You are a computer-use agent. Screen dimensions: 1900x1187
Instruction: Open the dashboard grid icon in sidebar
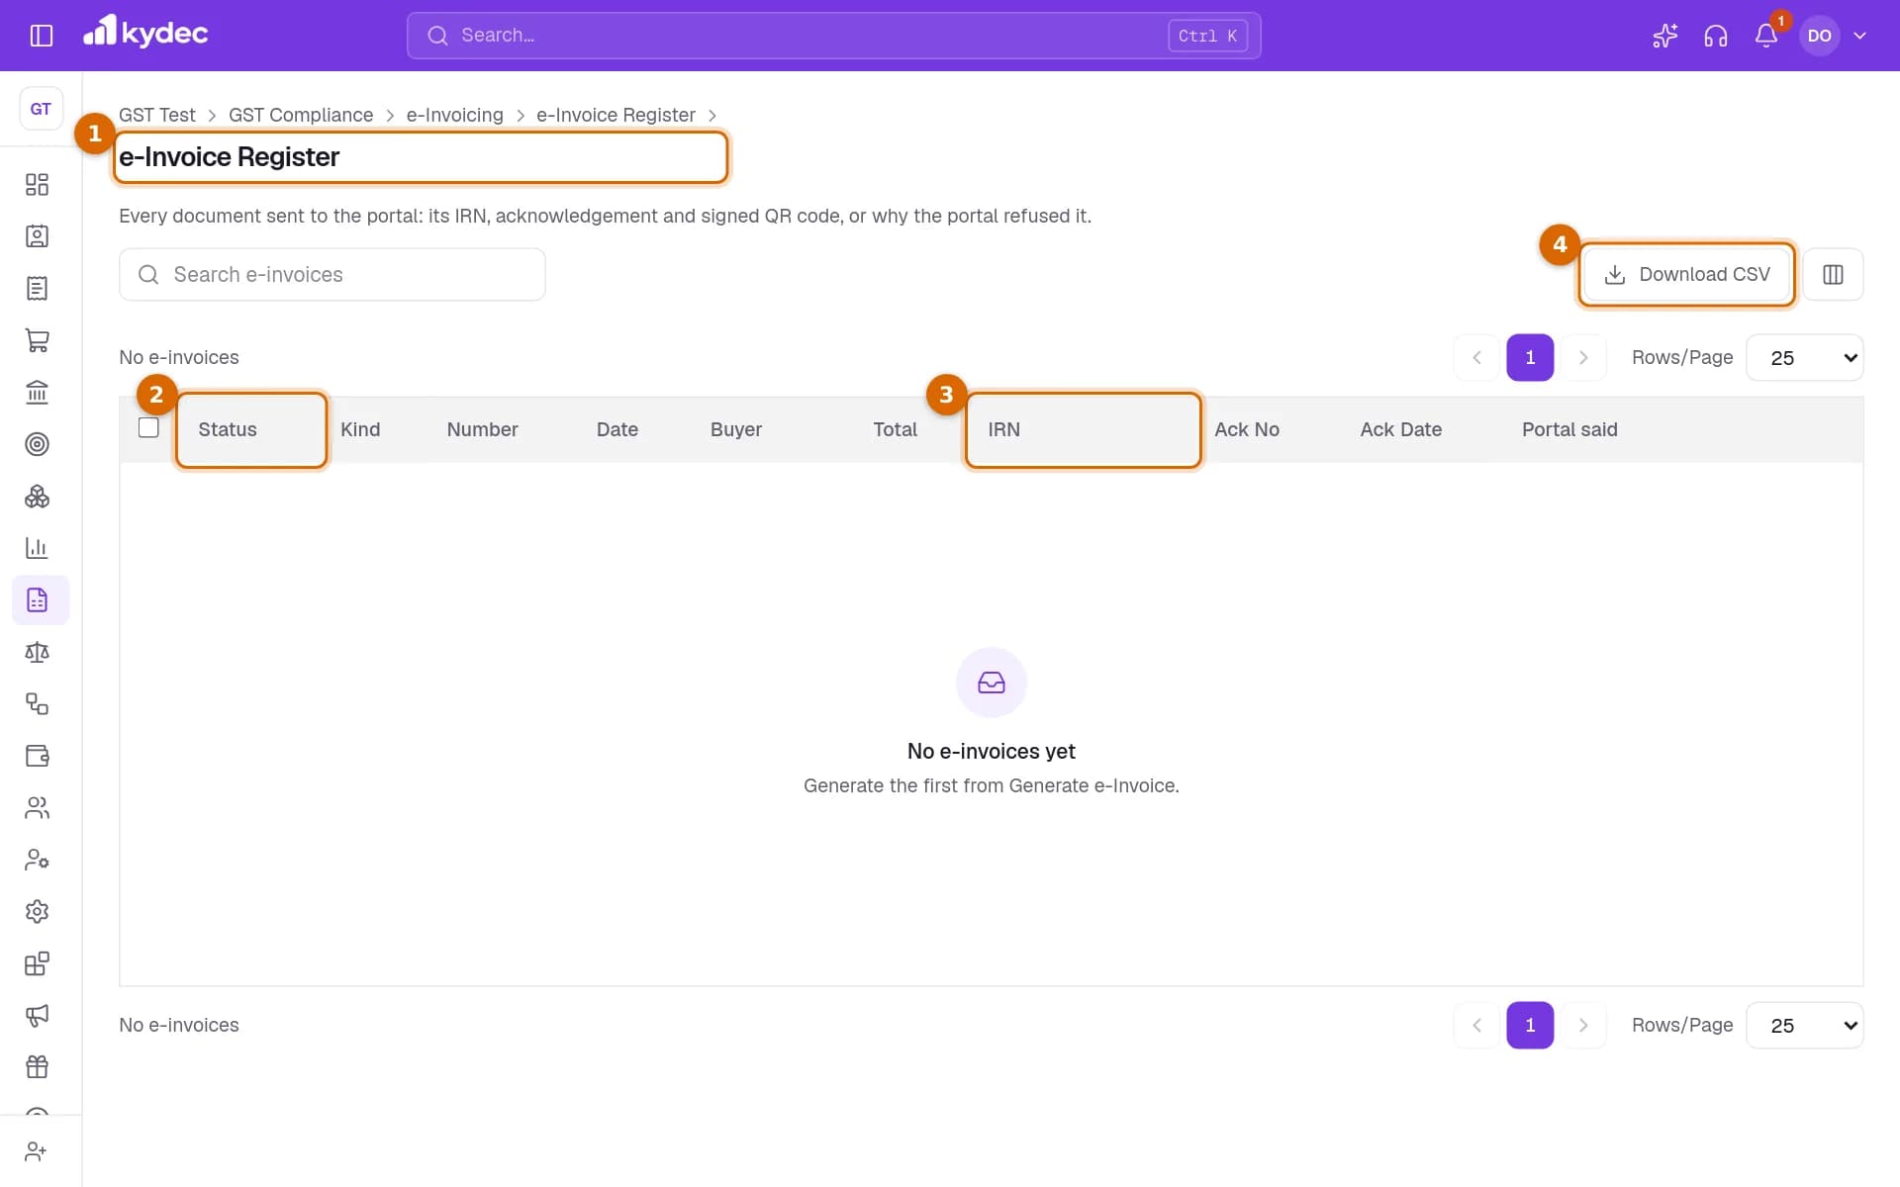pyautogui.click(x=37, y=184)
